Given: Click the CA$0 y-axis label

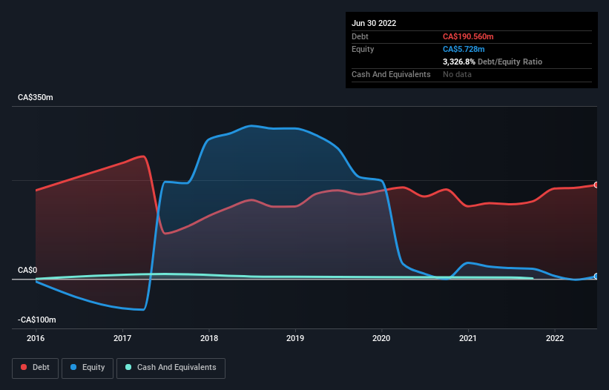Looking at the screenshot, I should click(x=27, y=270).
